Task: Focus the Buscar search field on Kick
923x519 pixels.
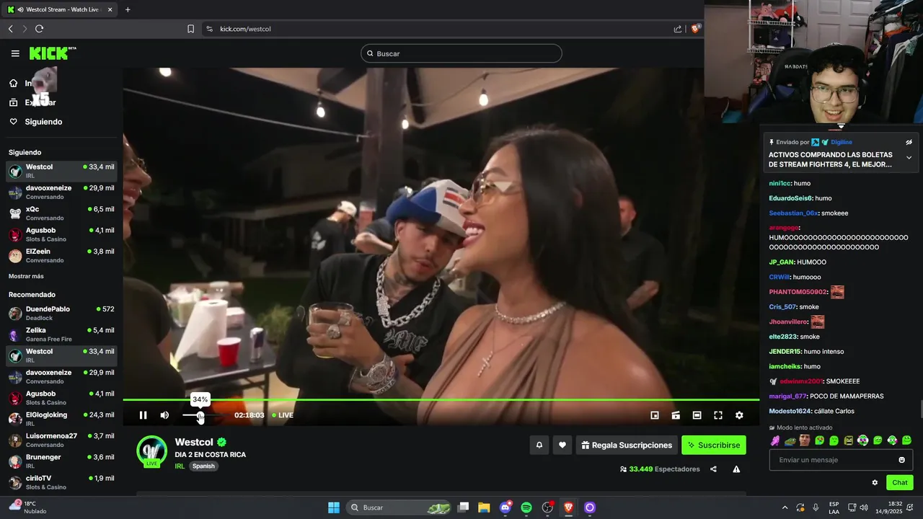Action: point(461,53)
